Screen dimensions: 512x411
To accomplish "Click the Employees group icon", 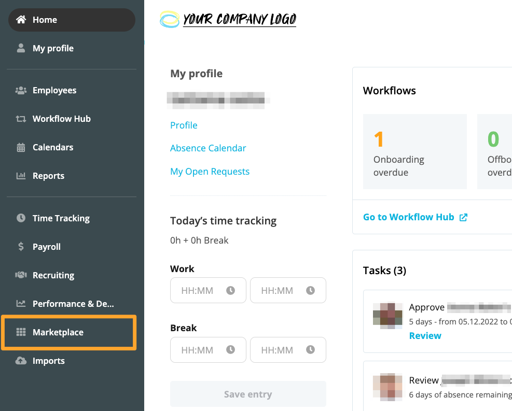I will tap(21, 90).
